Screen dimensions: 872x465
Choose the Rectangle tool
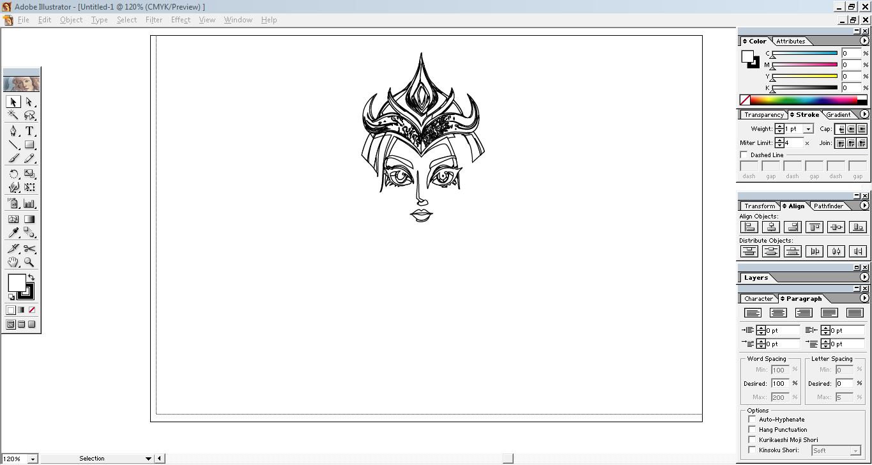point(29,145)
